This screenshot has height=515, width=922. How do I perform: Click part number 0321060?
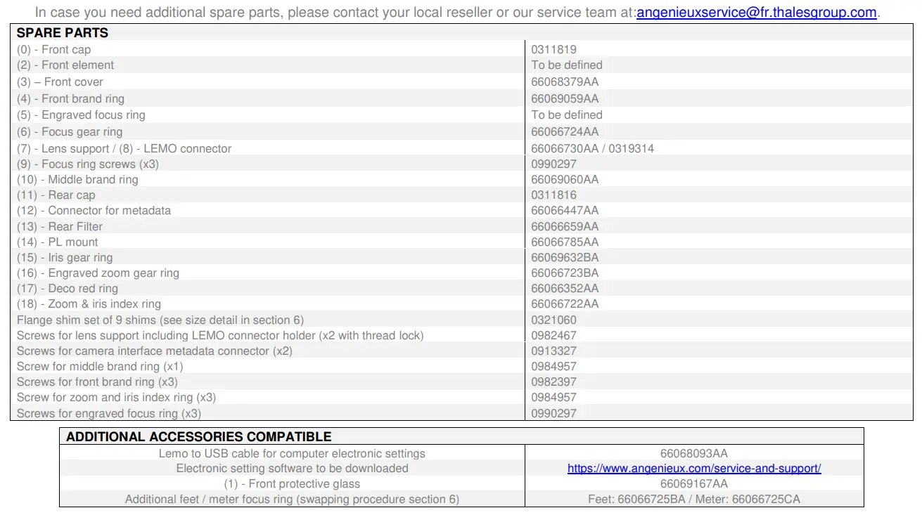pos(554,320)
